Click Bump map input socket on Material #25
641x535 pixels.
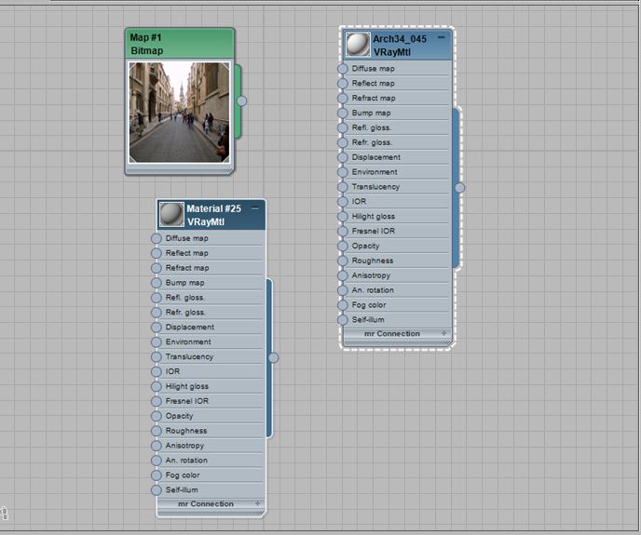click(x=157, y=283)
